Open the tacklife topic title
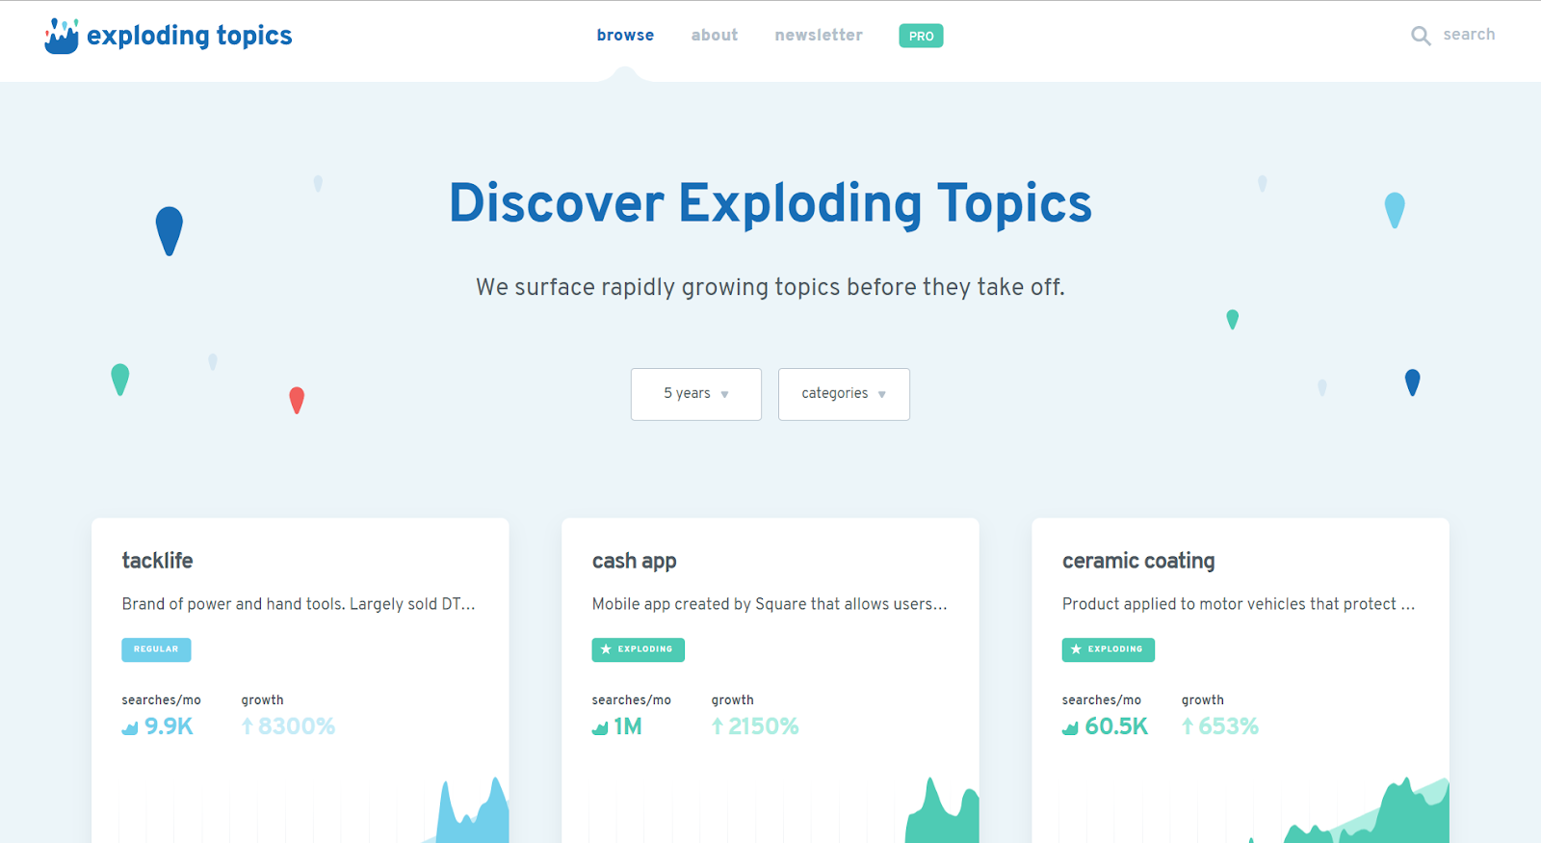This screenshot has width=1541, height=843. (x=157, y=561)
